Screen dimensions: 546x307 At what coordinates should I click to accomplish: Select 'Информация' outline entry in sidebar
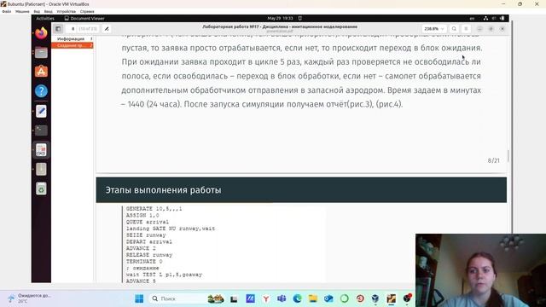click(72, 39)
